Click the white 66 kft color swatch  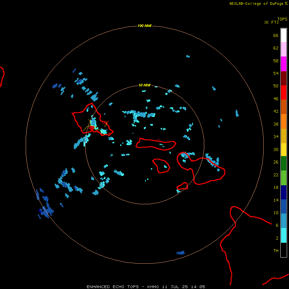coord(284,35)
